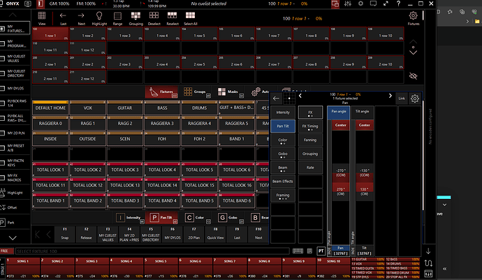This screenshot has width=482, height=280.
Task: Click the mixer sliders icon in title bar
Action: coord(348,3)
